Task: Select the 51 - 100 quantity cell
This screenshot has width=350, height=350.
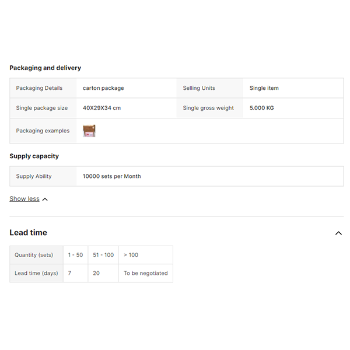Action: click(103, 255)
